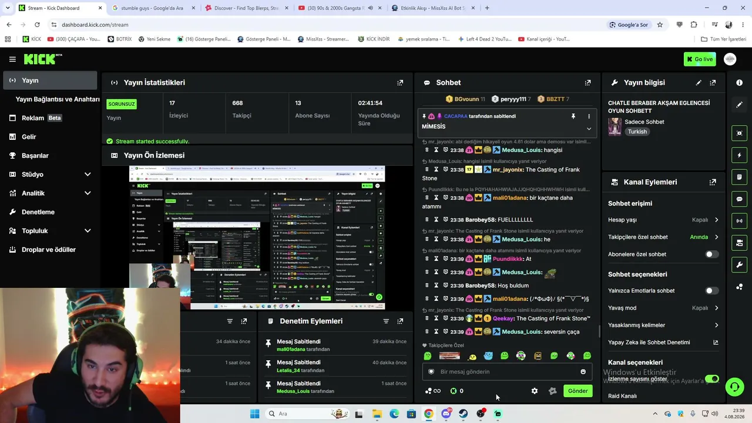Filter the Denetim Eylemleri list

tap(386, 321)
